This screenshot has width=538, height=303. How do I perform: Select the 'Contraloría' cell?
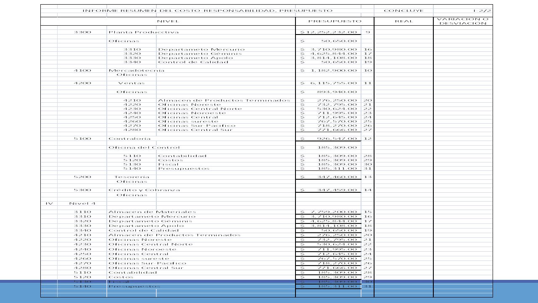click(129, 138)
